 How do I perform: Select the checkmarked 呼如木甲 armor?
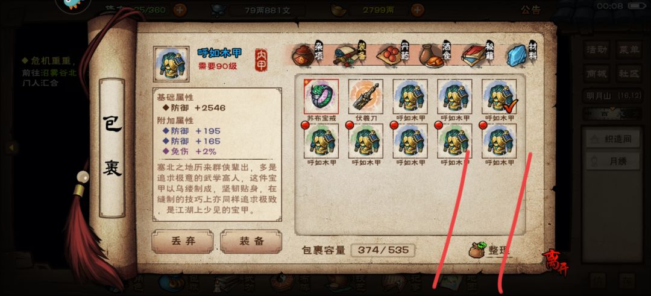[499, 96]
